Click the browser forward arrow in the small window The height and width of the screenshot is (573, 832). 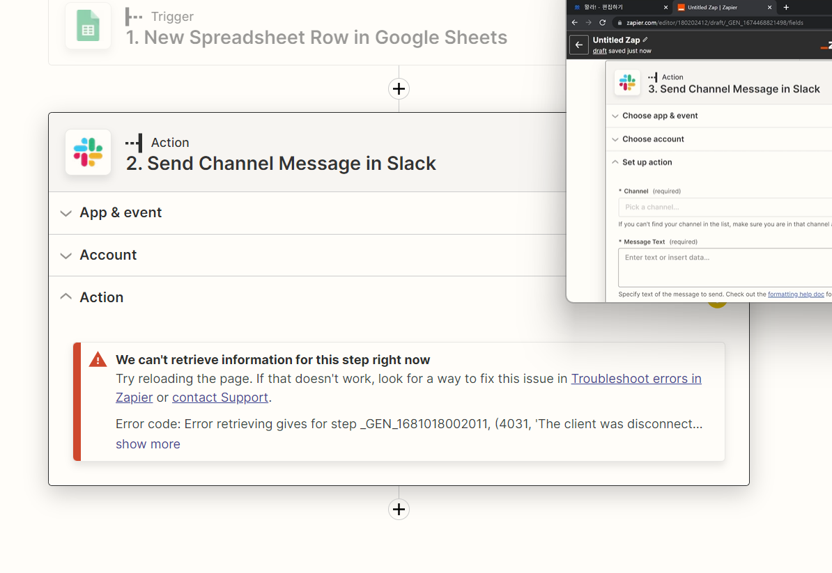coord(588,22)
